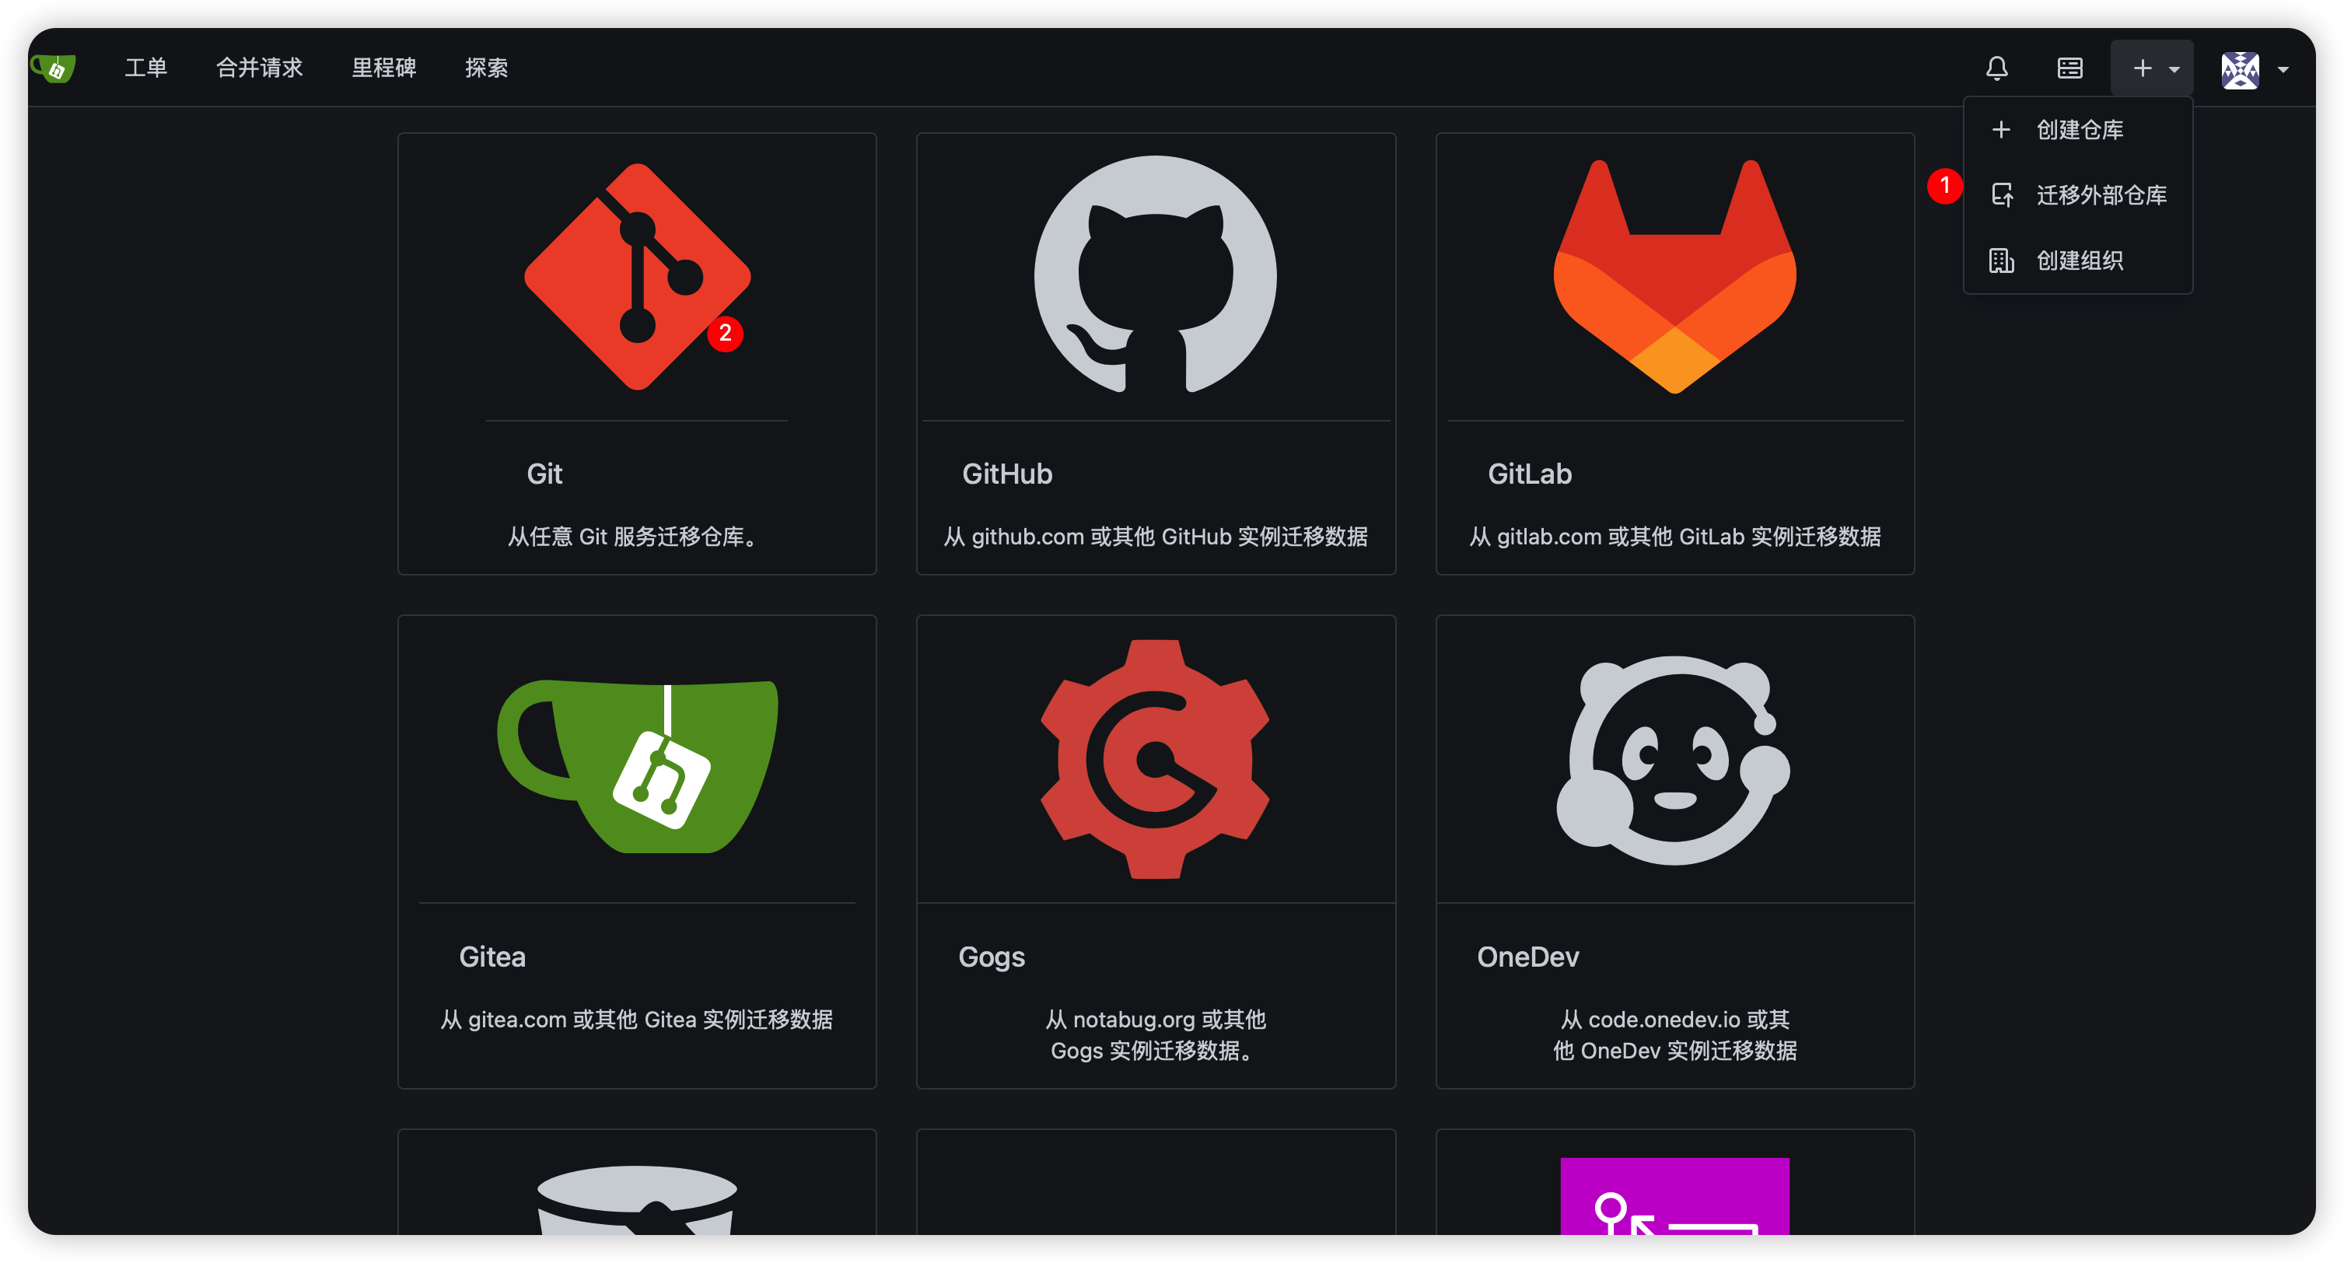Image resolution: width=2344 pixels, height=1263 pixels.
Task: Click the gitlab.com migration description
Action: pyautogui.click(x=1674, y=537)
